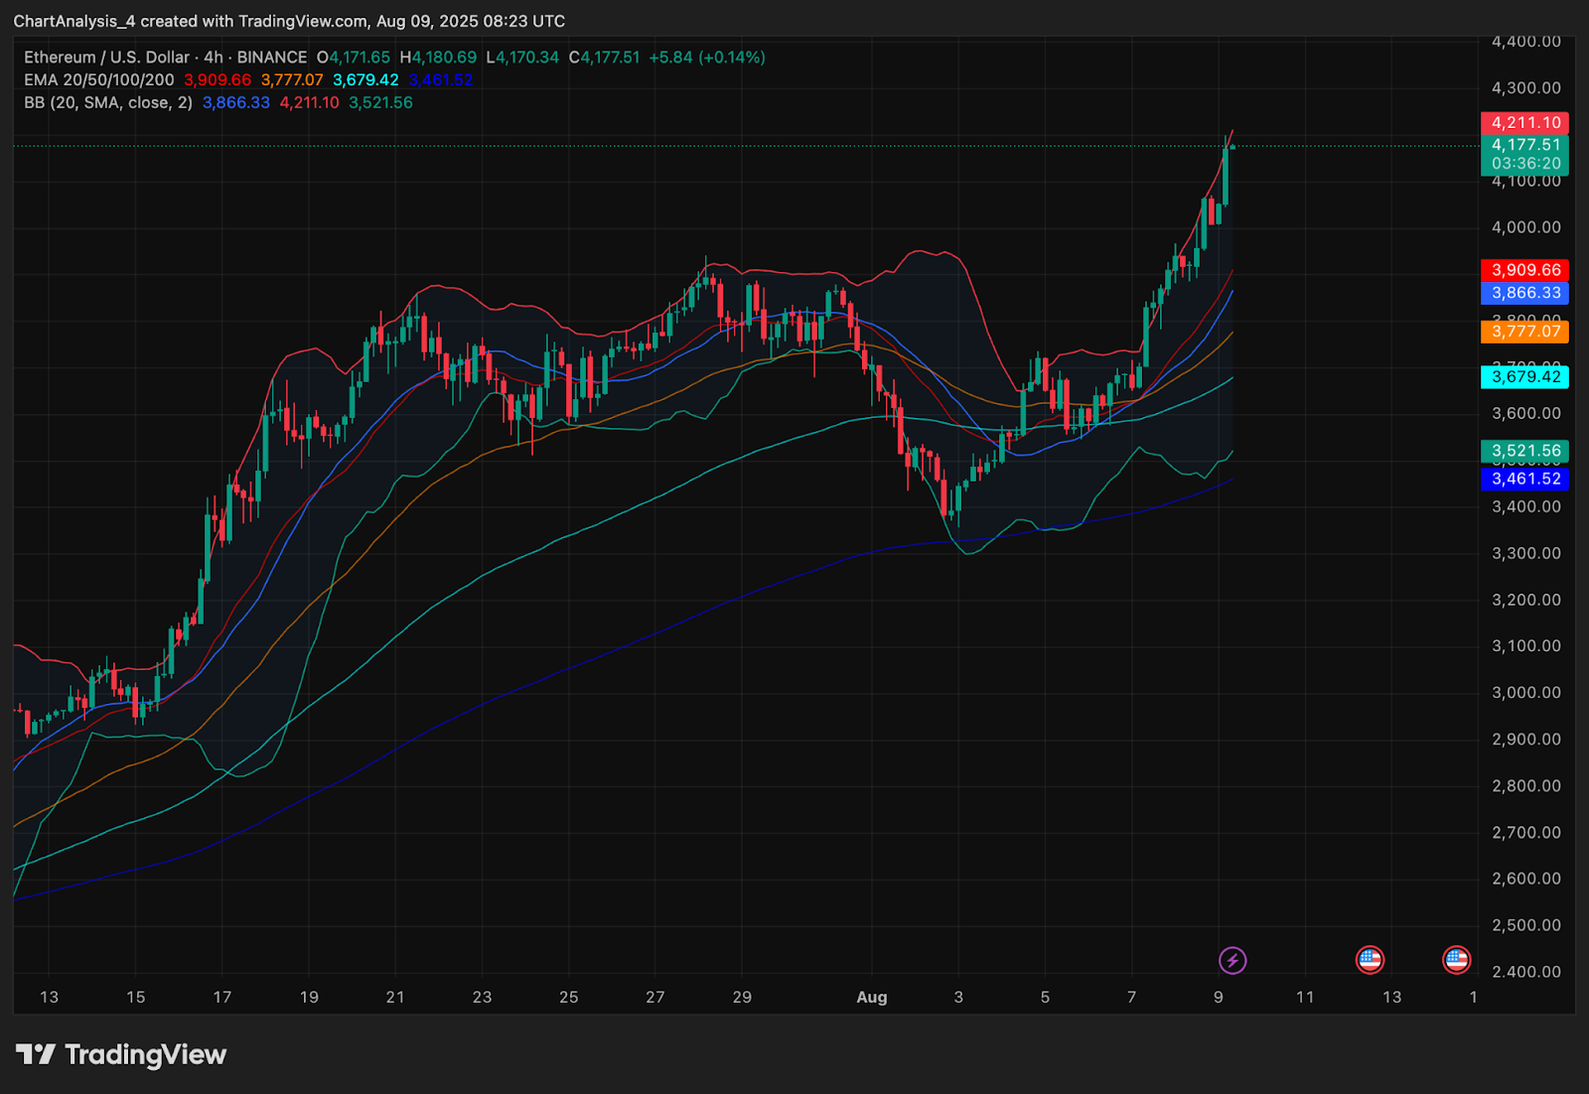The image size is (1589, 1094).
Task: Click the green 4,177.51 current price label
Action: click(x=1524, y=145)
